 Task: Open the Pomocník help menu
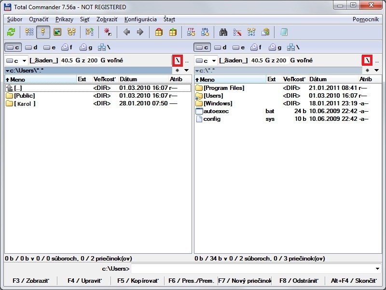366,19
